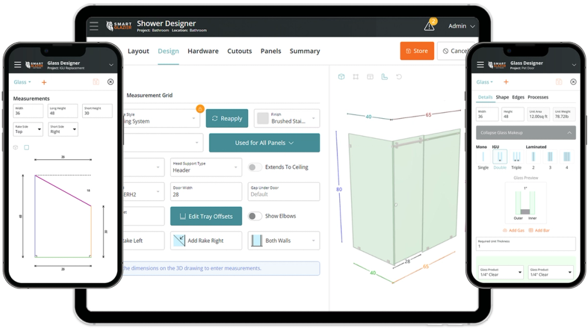Image resolution: width=588 pixels, height=331 pixels.
Task: Click the Gap Under Door field
Action: click(284, 192)
